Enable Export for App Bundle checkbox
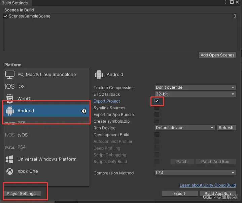The height and width of the screenshot is (203, 242). tap(157, 114)
